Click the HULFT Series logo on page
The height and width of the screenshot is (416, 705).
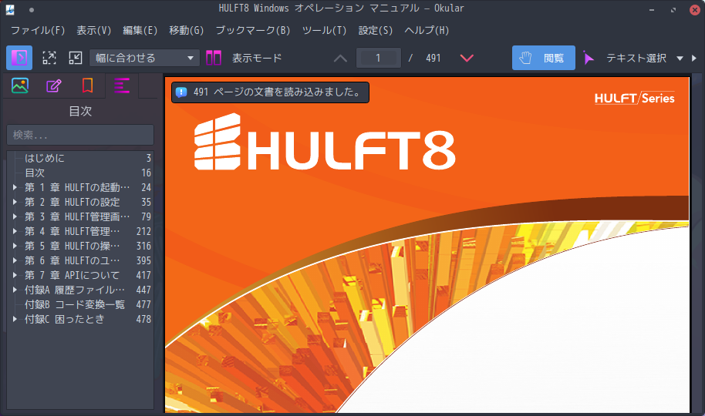coord(634,98)
